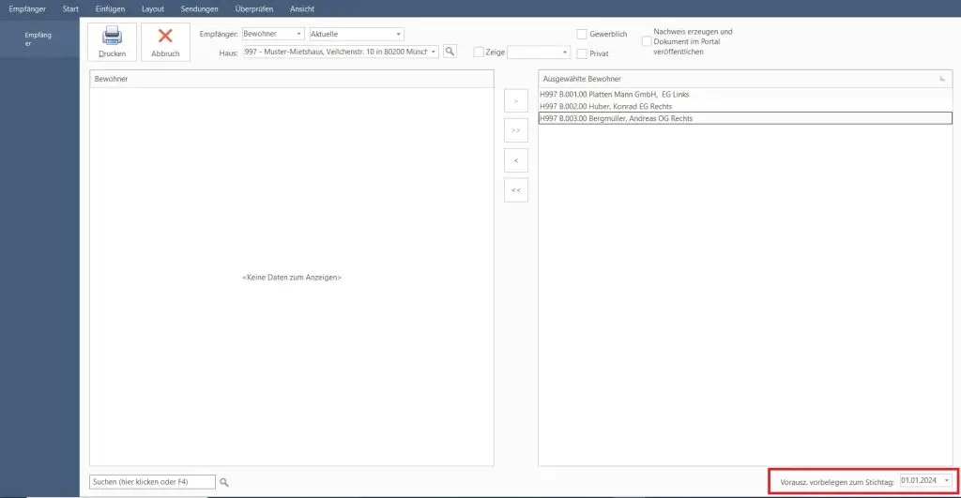Open the Layout menu
The image size is (961, 498).
point(153,9)
